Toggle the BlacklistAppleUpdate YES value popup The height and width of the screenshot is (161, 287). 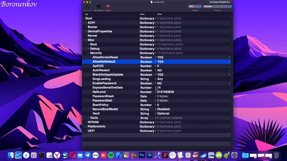pos(230,75)
